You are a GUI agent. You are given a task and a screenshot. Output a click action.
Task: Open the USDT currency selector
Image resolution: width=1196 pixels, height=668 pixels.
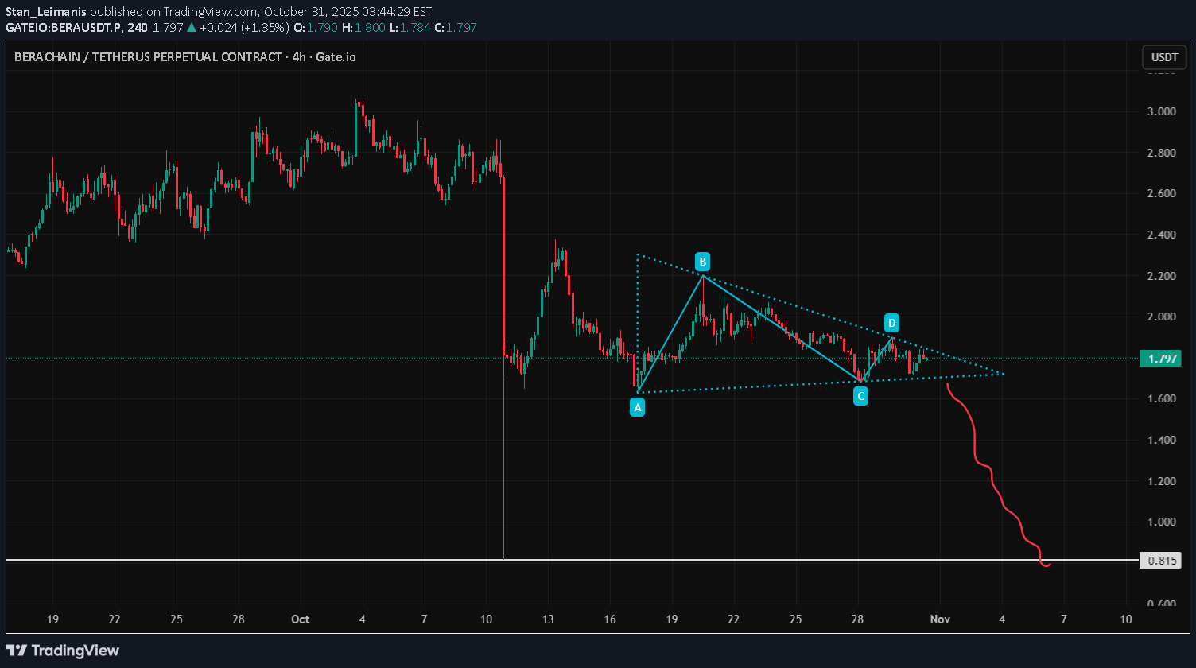tap(1164, 57)
